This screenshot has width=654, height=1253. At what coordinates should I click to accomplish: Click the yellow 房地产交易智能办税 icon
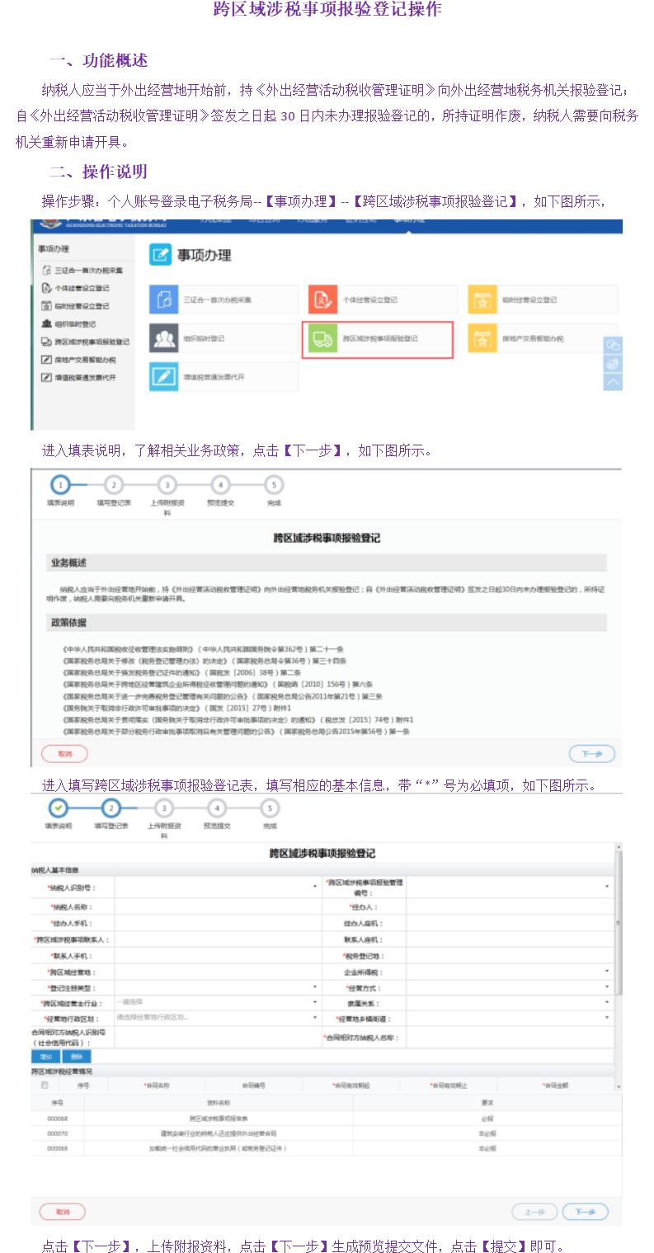(482, 339)
